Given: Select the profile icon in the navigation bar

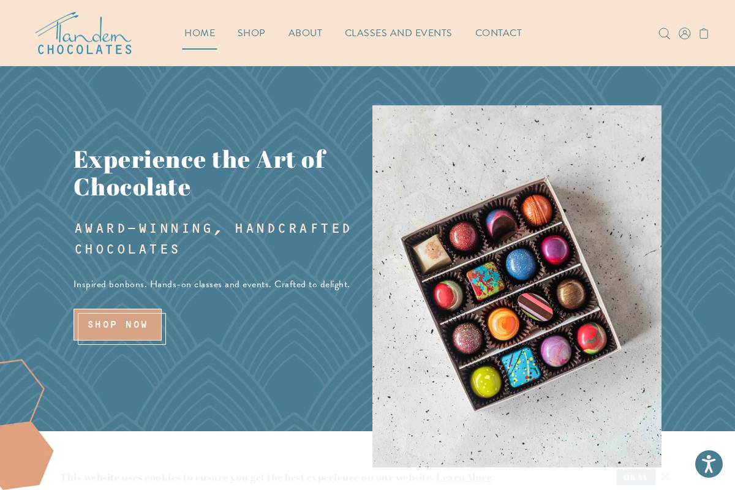Looking at the screenshot, I should click(x=685, y=34).
